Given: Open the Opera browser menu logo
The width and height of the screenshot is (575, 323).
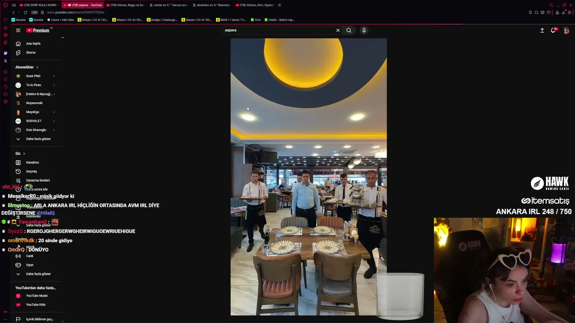Looking at the screenshot, I should [5, 5].
